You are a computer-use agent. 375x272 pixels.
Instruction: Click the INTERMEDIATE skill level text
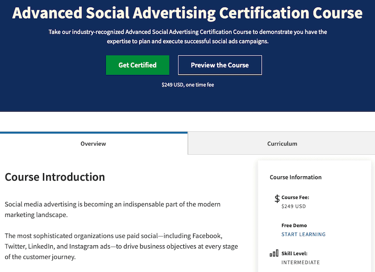(300, 263)
